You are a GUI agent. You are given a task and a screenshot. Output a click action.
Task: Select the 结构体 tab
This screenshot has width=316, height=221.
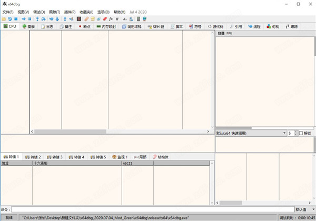[161, 157]
